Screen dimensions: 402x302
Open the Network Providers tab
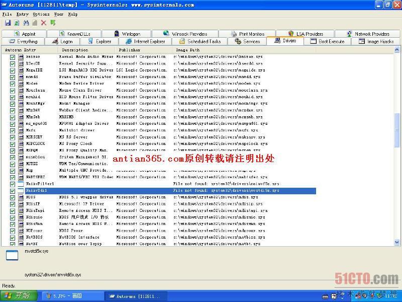coord(368,34)
